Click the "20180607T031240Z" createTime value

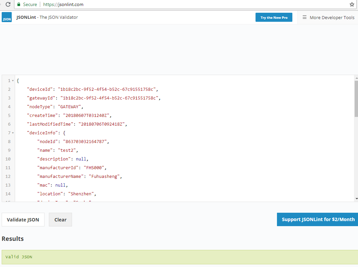(86, 115)
